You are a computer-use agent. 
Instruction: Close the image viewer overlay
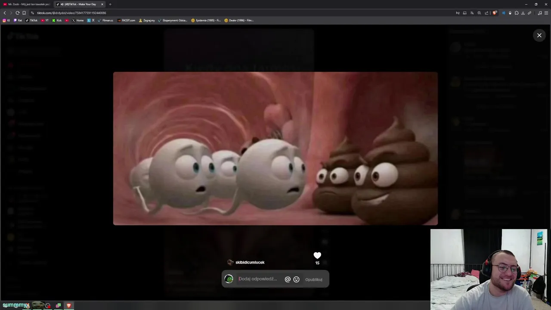click(539, 35)
